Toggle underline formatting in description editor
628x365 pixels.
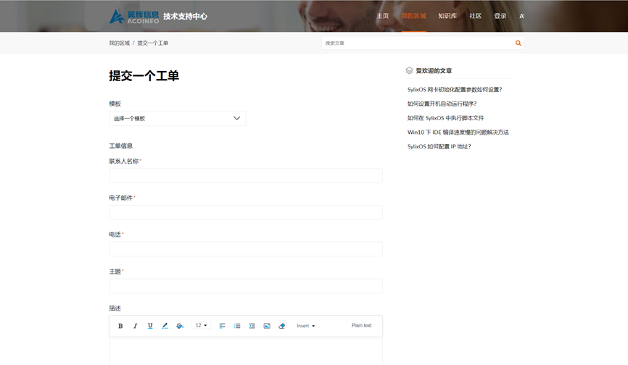[150, 326]
